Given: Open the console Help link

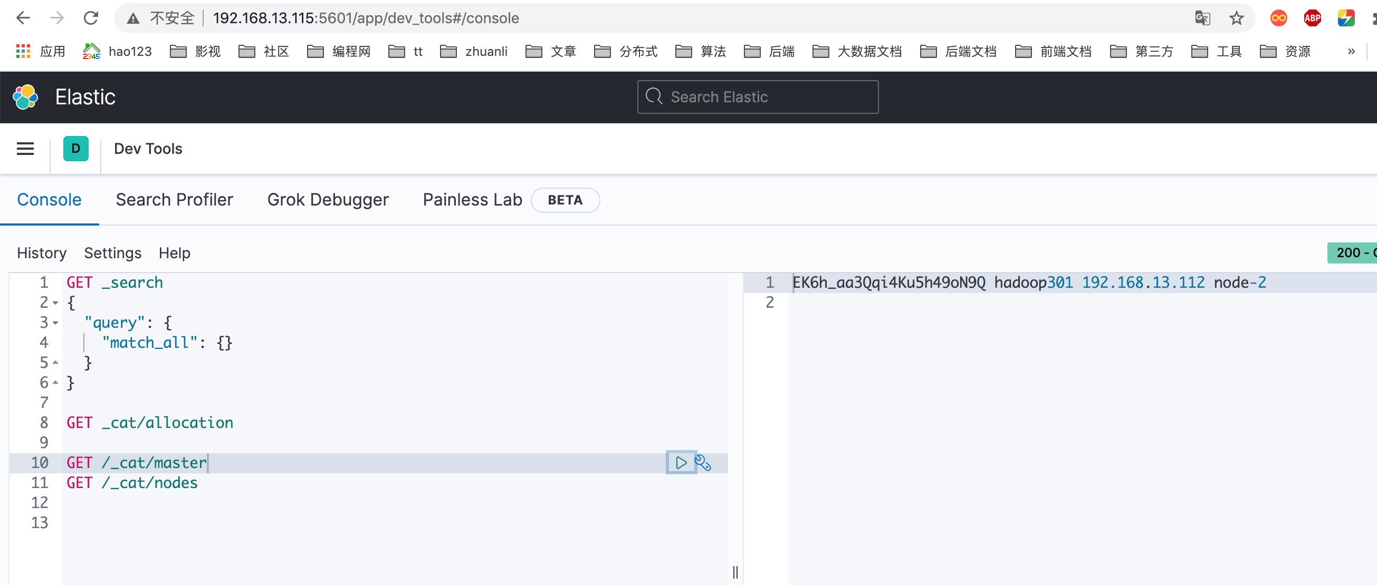Looking at the screenshot, I should (174, 252).
